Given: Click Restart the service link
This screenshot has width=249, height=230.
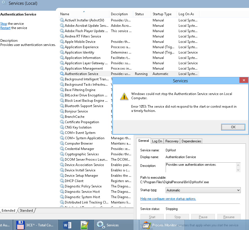Looking at the screenshot, I should coord(5,28).
